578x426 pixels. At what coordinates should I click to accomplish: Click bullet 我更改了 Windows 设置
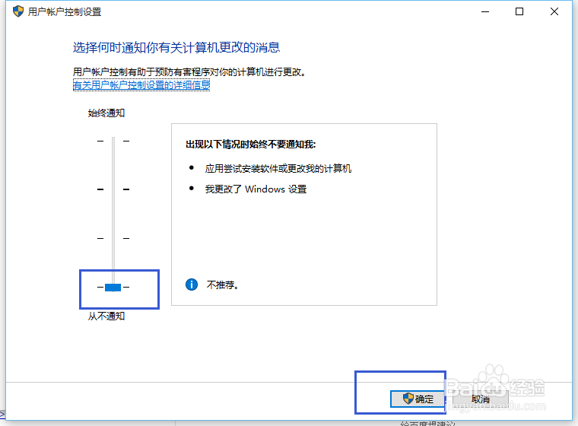(x=256, y=189)
